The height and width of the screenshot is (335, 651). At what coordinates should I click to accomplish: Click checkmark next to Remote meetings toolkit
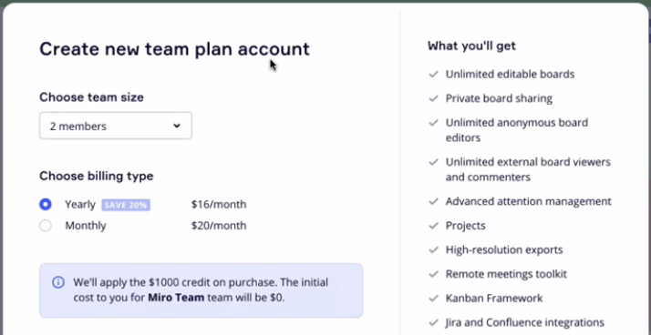[433, 274]
